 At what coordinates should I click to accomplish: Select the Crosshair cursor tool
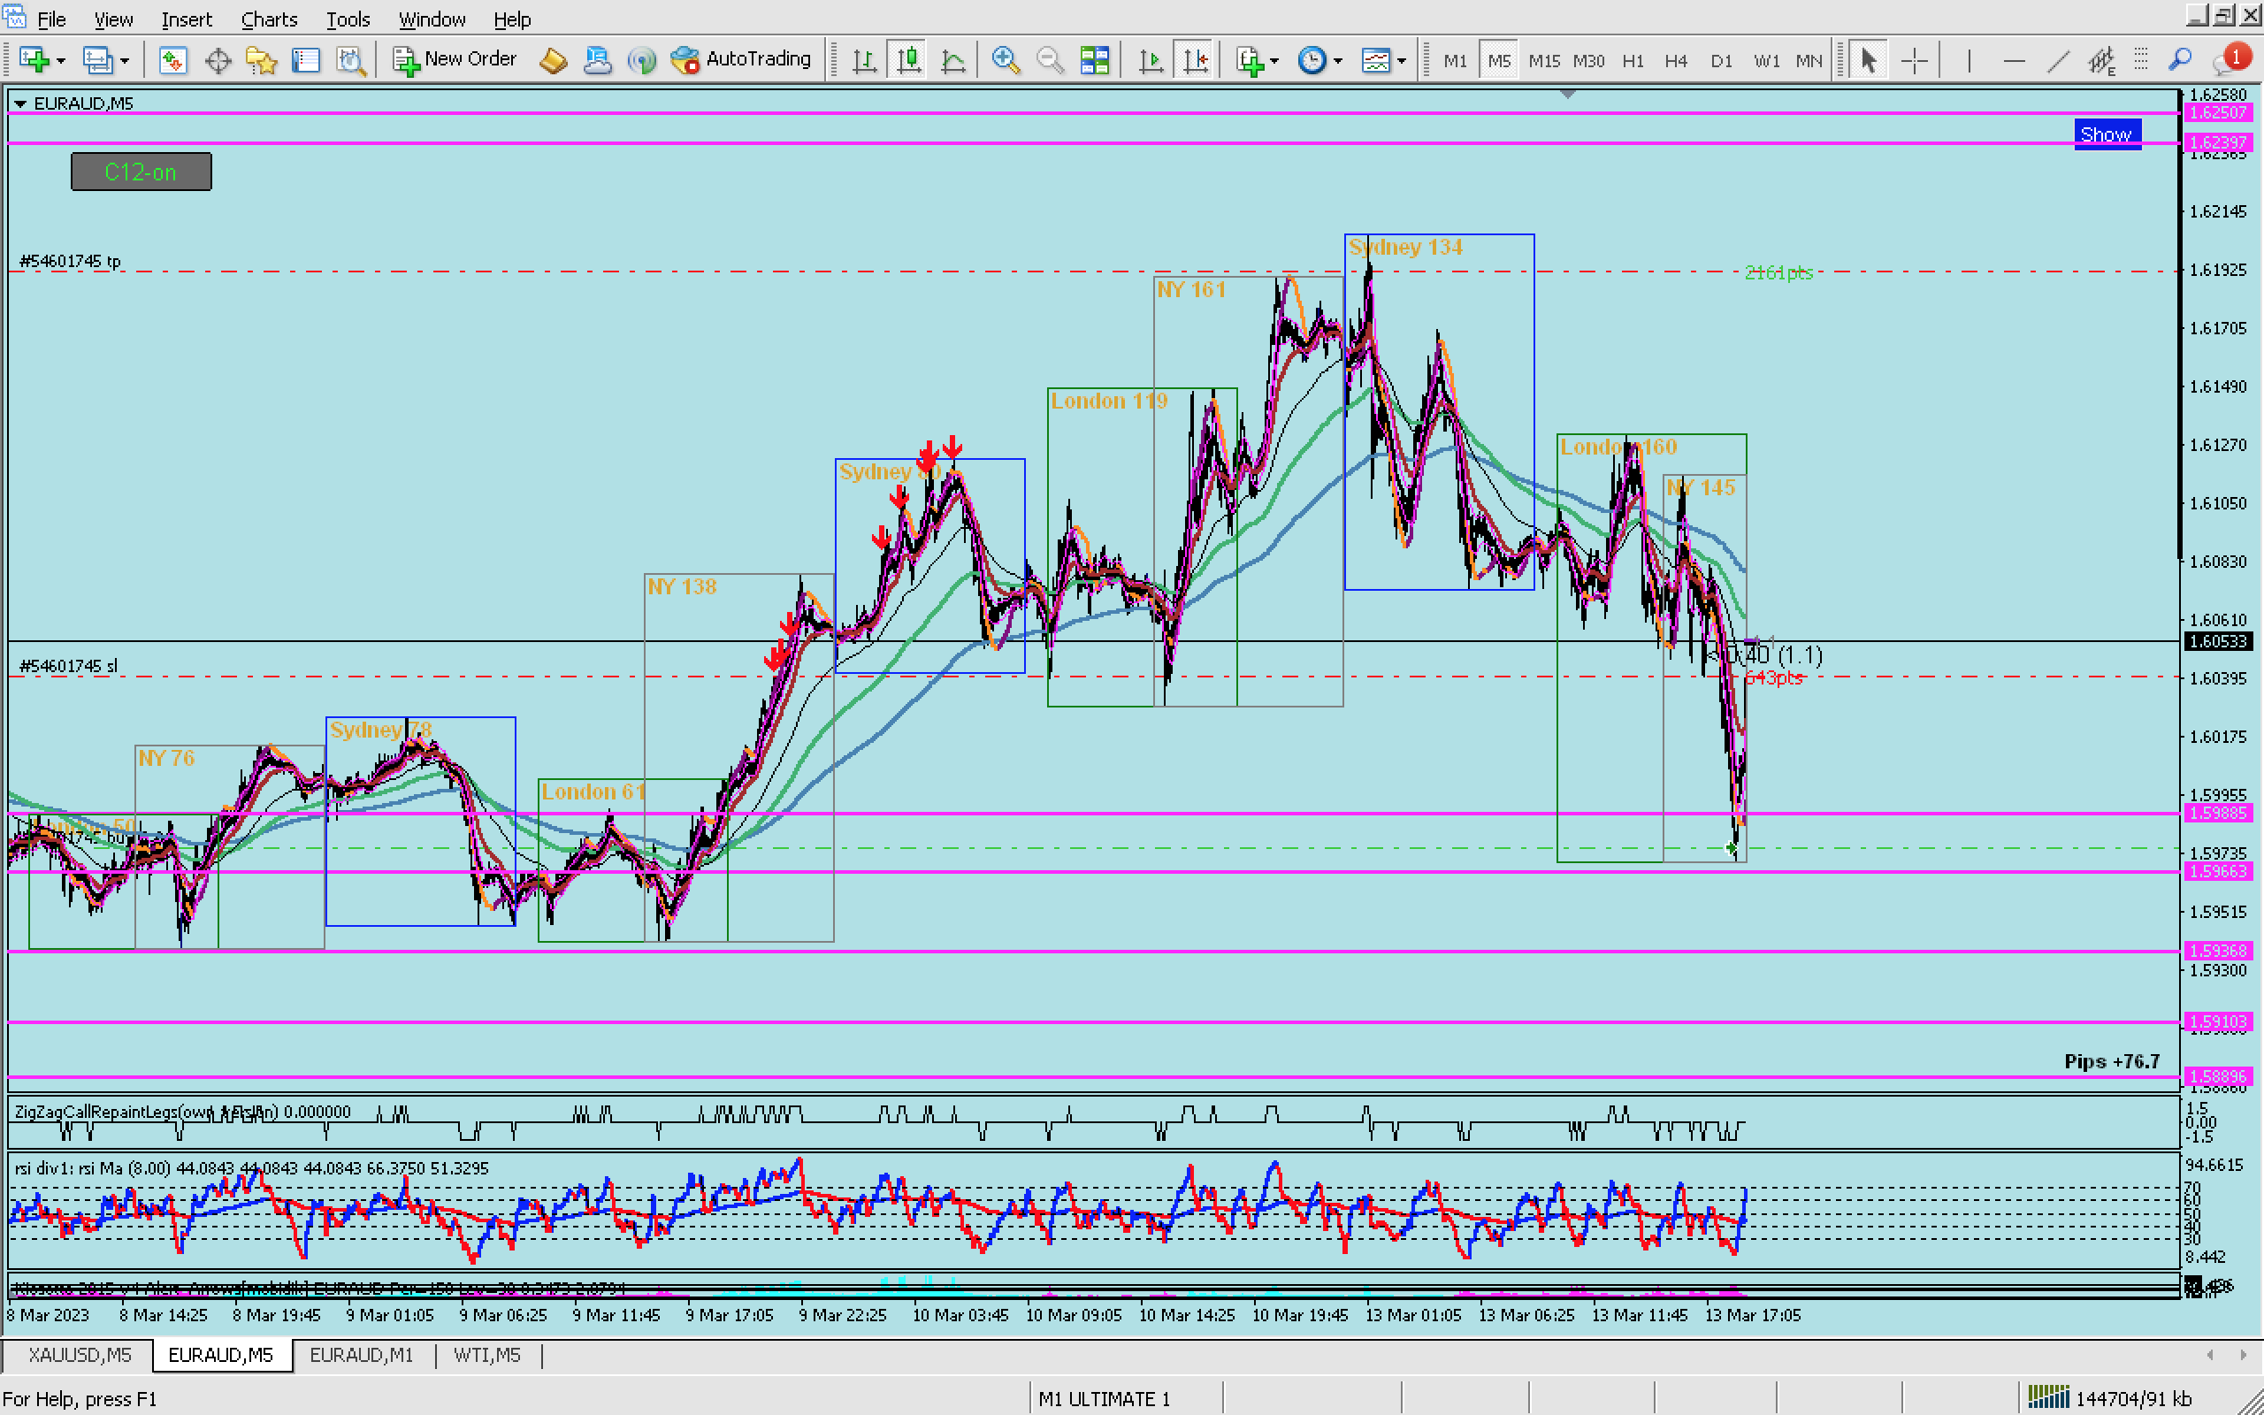[x=1914, y=61]
